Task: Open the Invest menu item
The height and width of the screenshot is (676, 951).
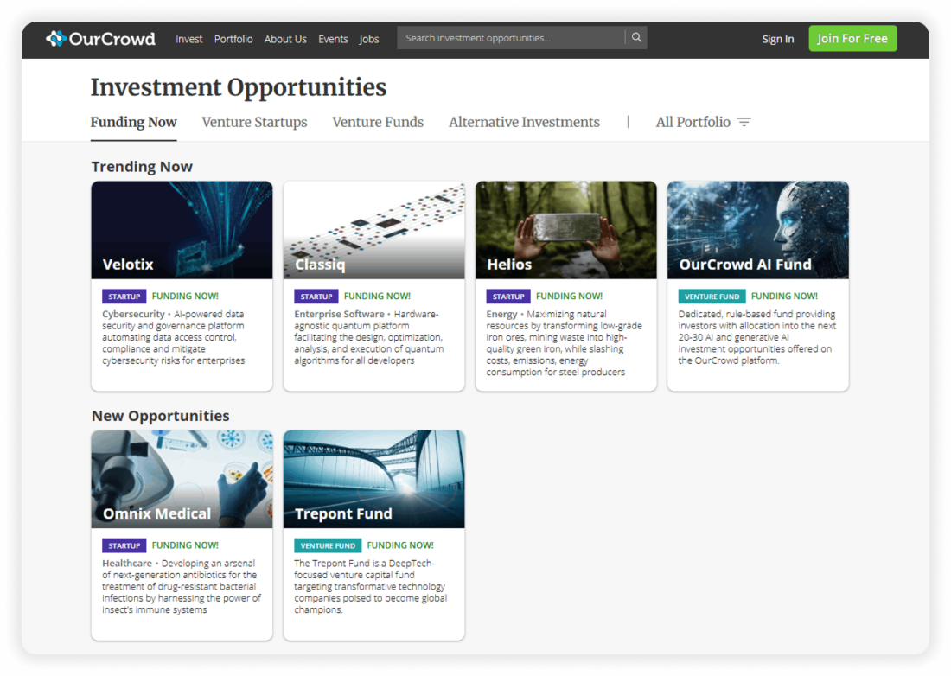Action: coord(188,39)
